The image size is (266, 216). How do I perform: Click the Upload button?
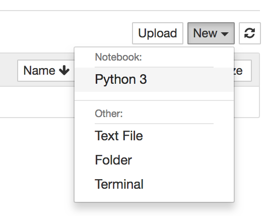[x=158, y=33]
